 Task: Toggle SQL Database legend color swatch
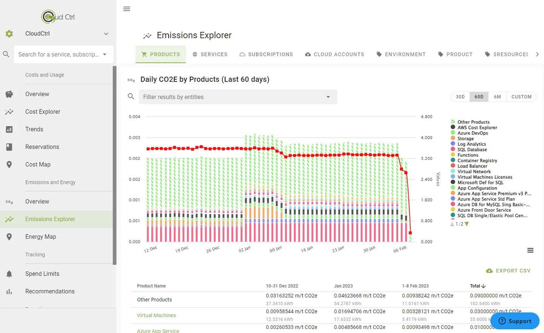[x=453, y=149]
